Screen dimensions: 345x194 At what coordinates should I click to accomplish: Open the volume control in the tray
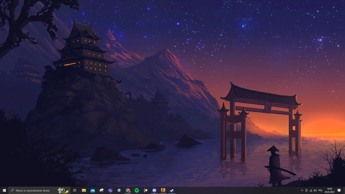[315, 190]
